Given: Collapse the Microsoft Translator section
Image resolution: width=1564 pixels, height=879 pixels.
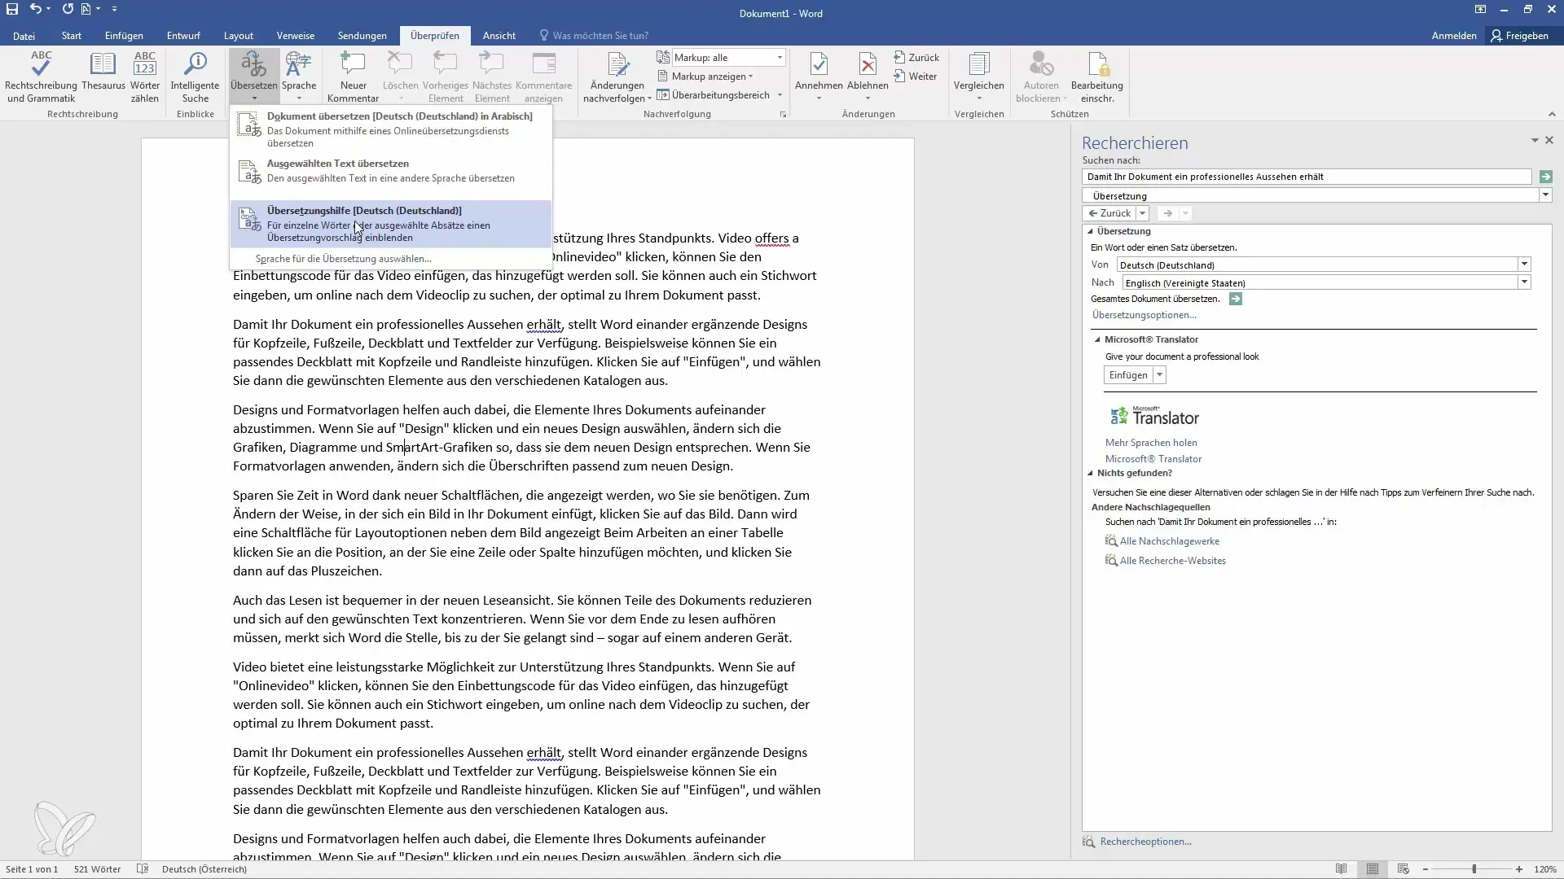Looking at the screenshot, I should (1097, 339).
